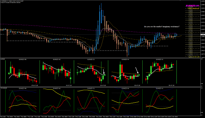Click the 44:47:28 countdown under W1 chart
Screen dimensions: 205x118
[x=69, y=85]
